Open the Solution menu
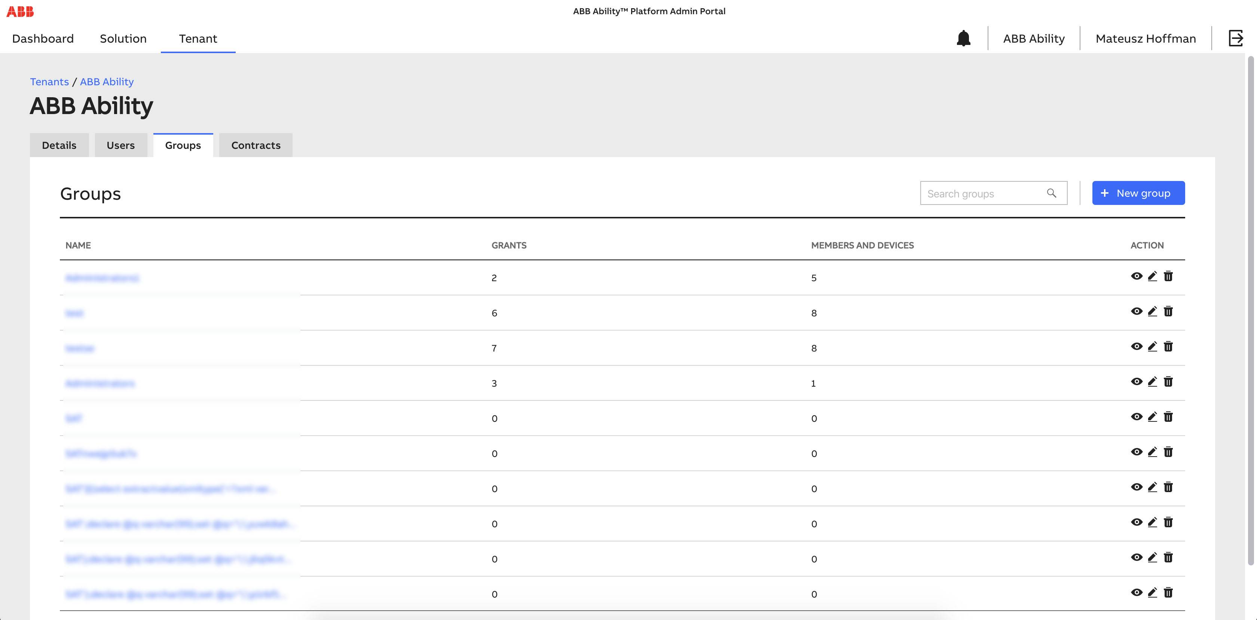 coord(123,39)
